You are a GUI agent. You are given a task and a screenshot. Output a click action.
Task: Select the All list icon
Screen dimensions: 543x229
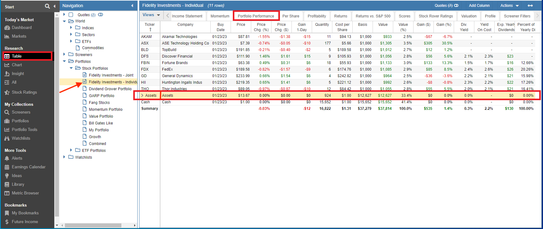coord(7,82)
